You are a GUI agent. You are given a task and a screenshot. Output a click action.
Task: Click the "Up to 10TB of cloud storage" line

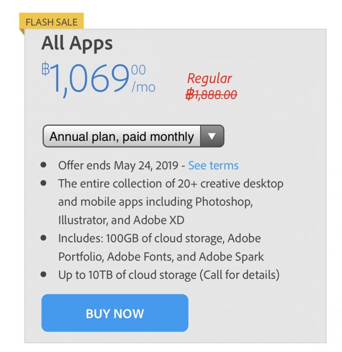169,275
